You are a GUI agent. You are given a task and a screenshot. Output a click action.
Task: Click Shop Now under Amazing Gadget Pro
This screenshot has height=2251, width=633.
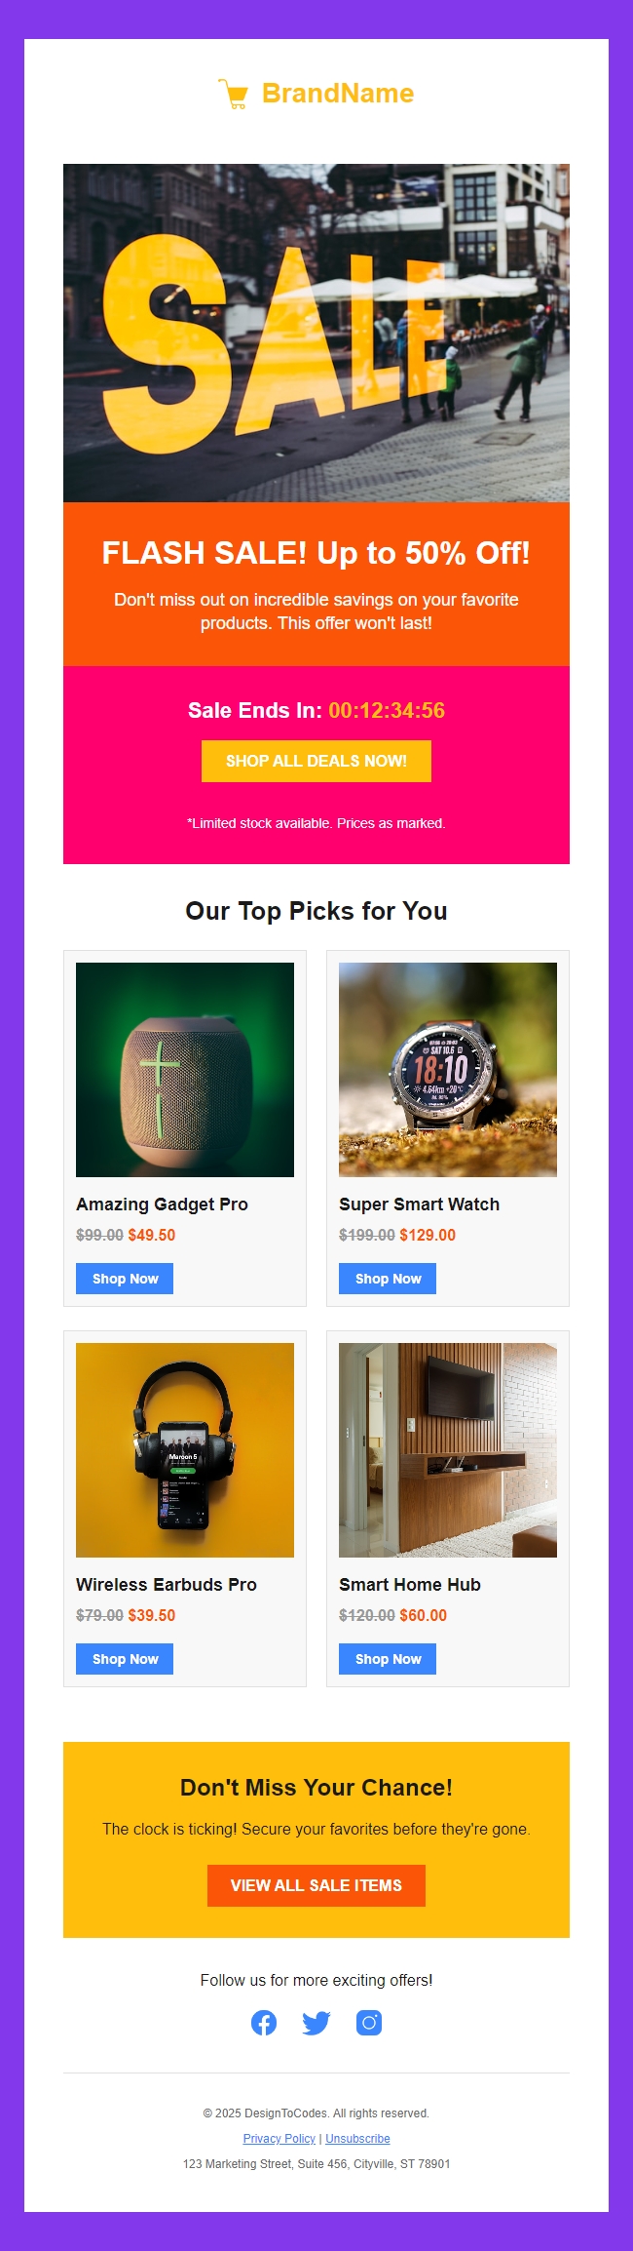tap(124, 1278)
